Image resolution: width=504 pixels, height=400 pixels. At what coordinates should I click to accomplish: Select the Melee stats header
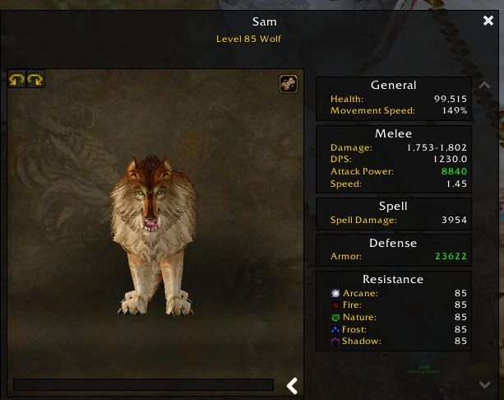pos(394,133)
